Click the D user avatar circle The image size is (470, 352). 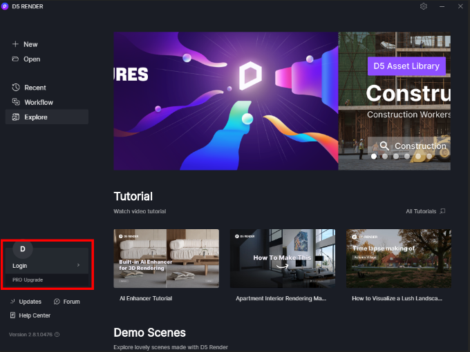23,249
